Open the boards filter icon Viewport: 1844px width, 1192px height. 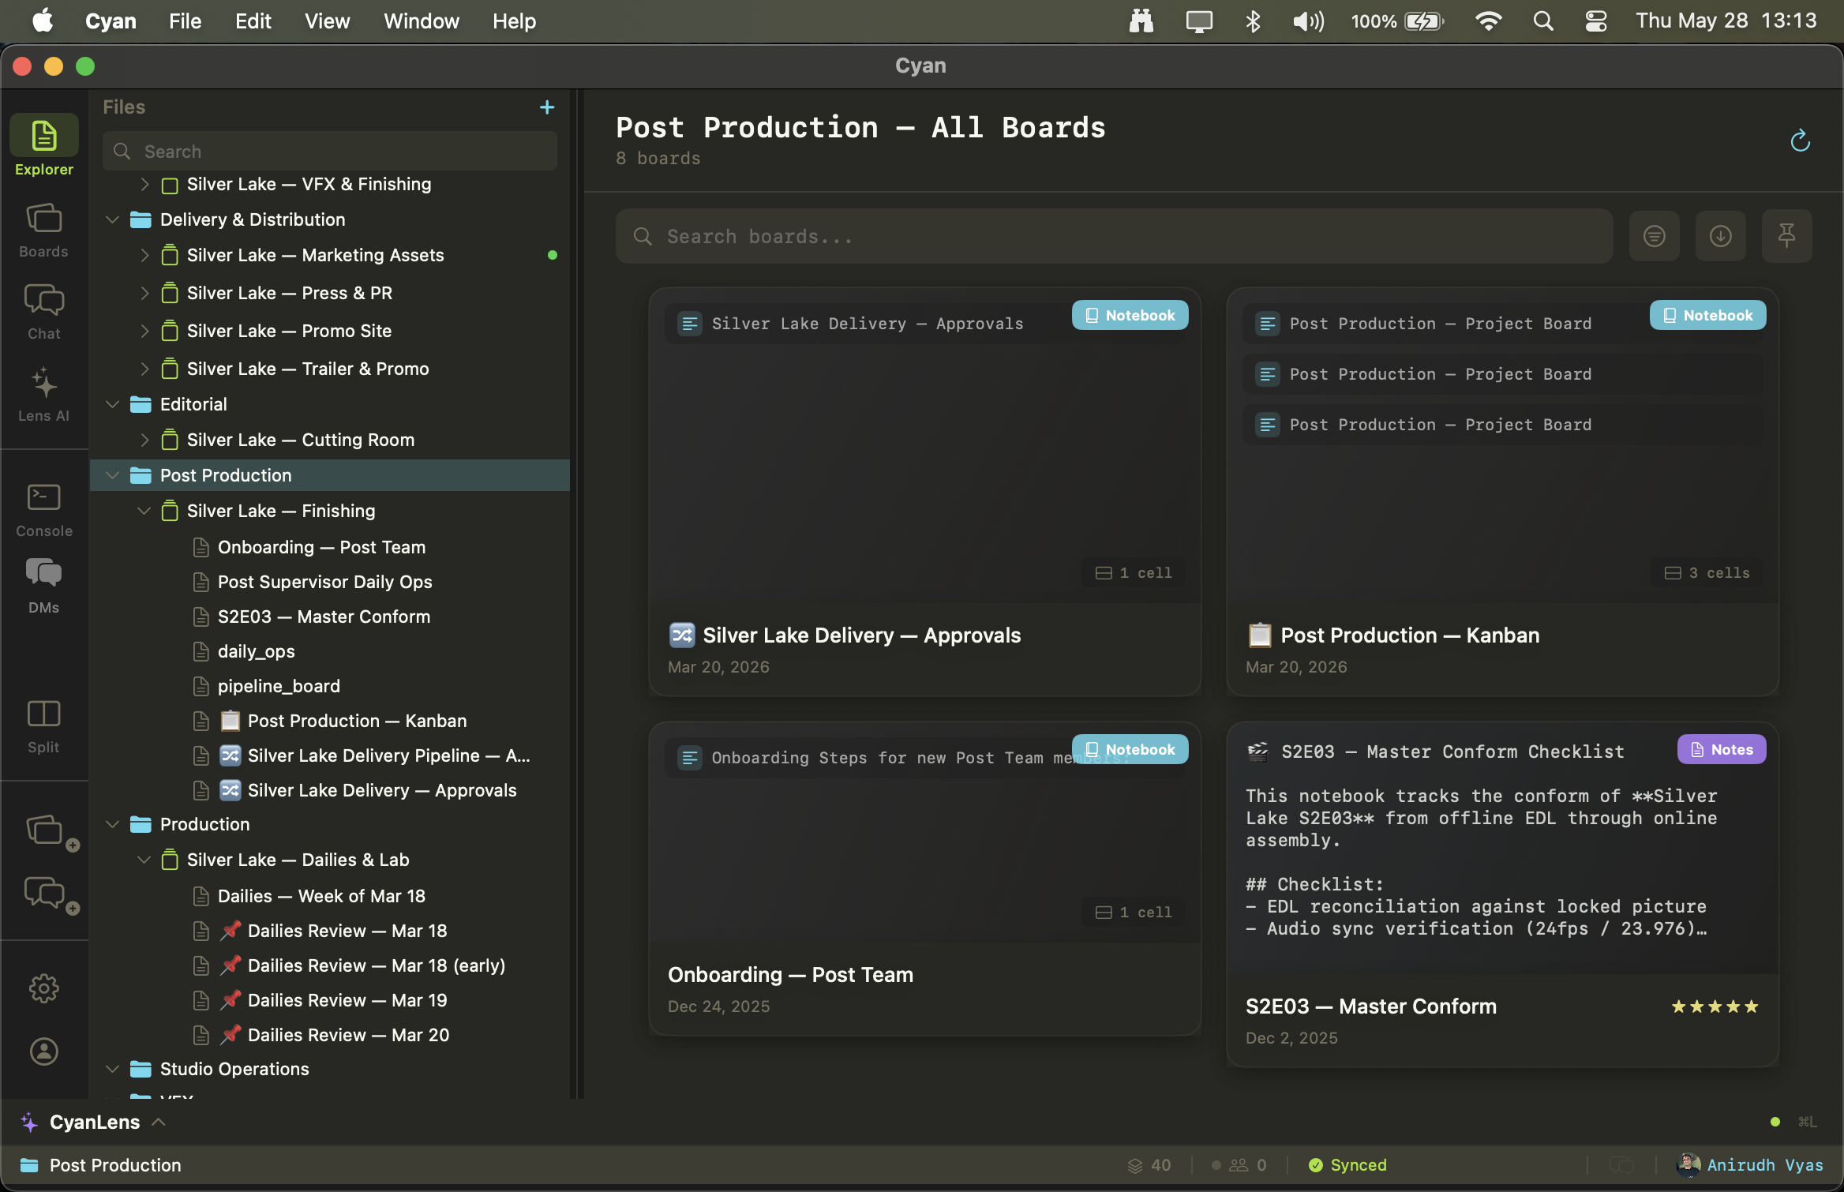tap(1655, 236)
